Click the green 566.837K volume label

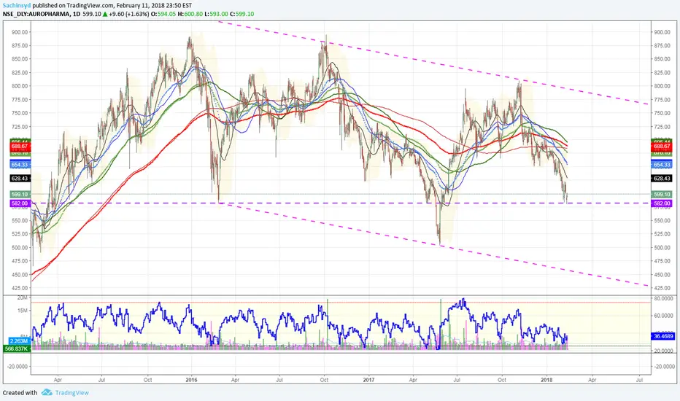[x=17, y=349]
